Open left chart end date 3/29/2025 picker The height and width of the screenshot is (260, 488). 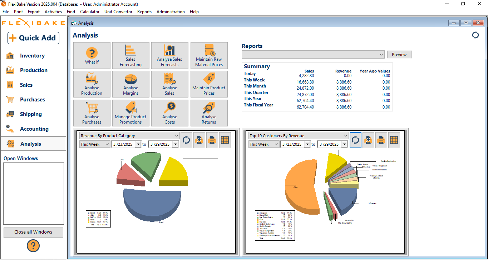pyautogui.click(x=175, y=144)
